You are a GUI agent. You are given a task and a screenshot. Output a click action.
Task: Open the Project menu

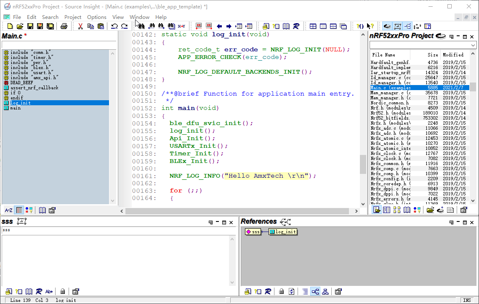tap(73, 17)
